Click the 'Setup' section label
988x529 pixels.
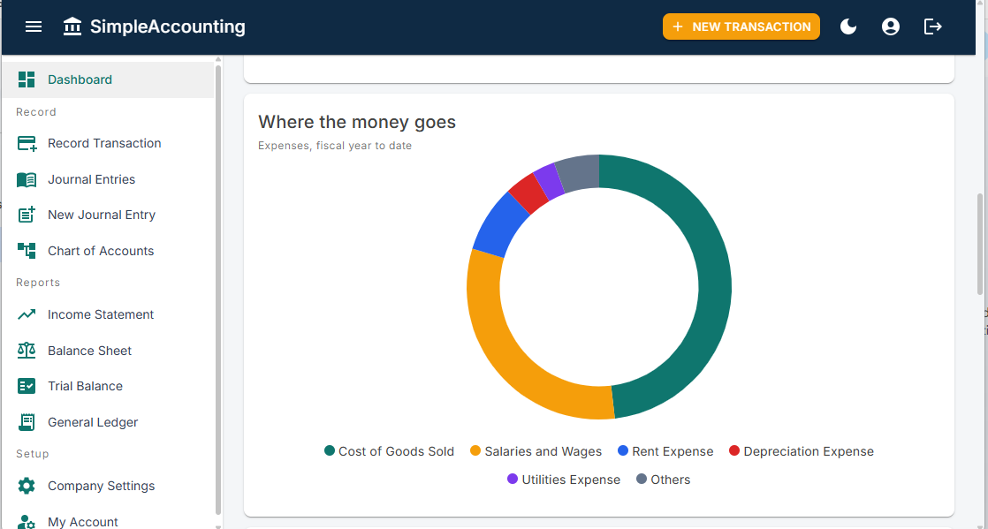coord(32,453)
